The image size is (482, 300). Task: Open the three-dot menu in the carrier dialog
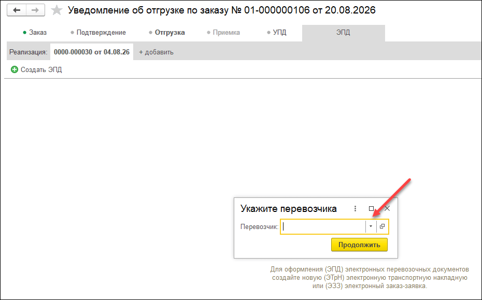[x=355, y=209]
